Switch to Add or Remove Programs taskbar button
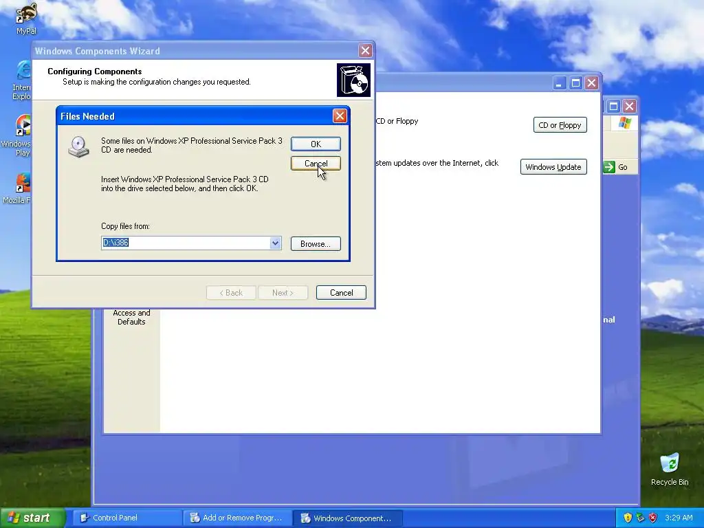704x528 pixels. (238, 518)
